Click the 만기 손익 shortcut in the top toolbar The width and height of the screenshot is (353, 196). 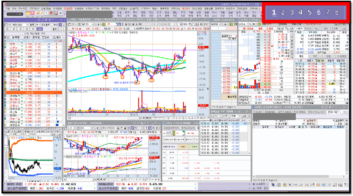point(127,14)
